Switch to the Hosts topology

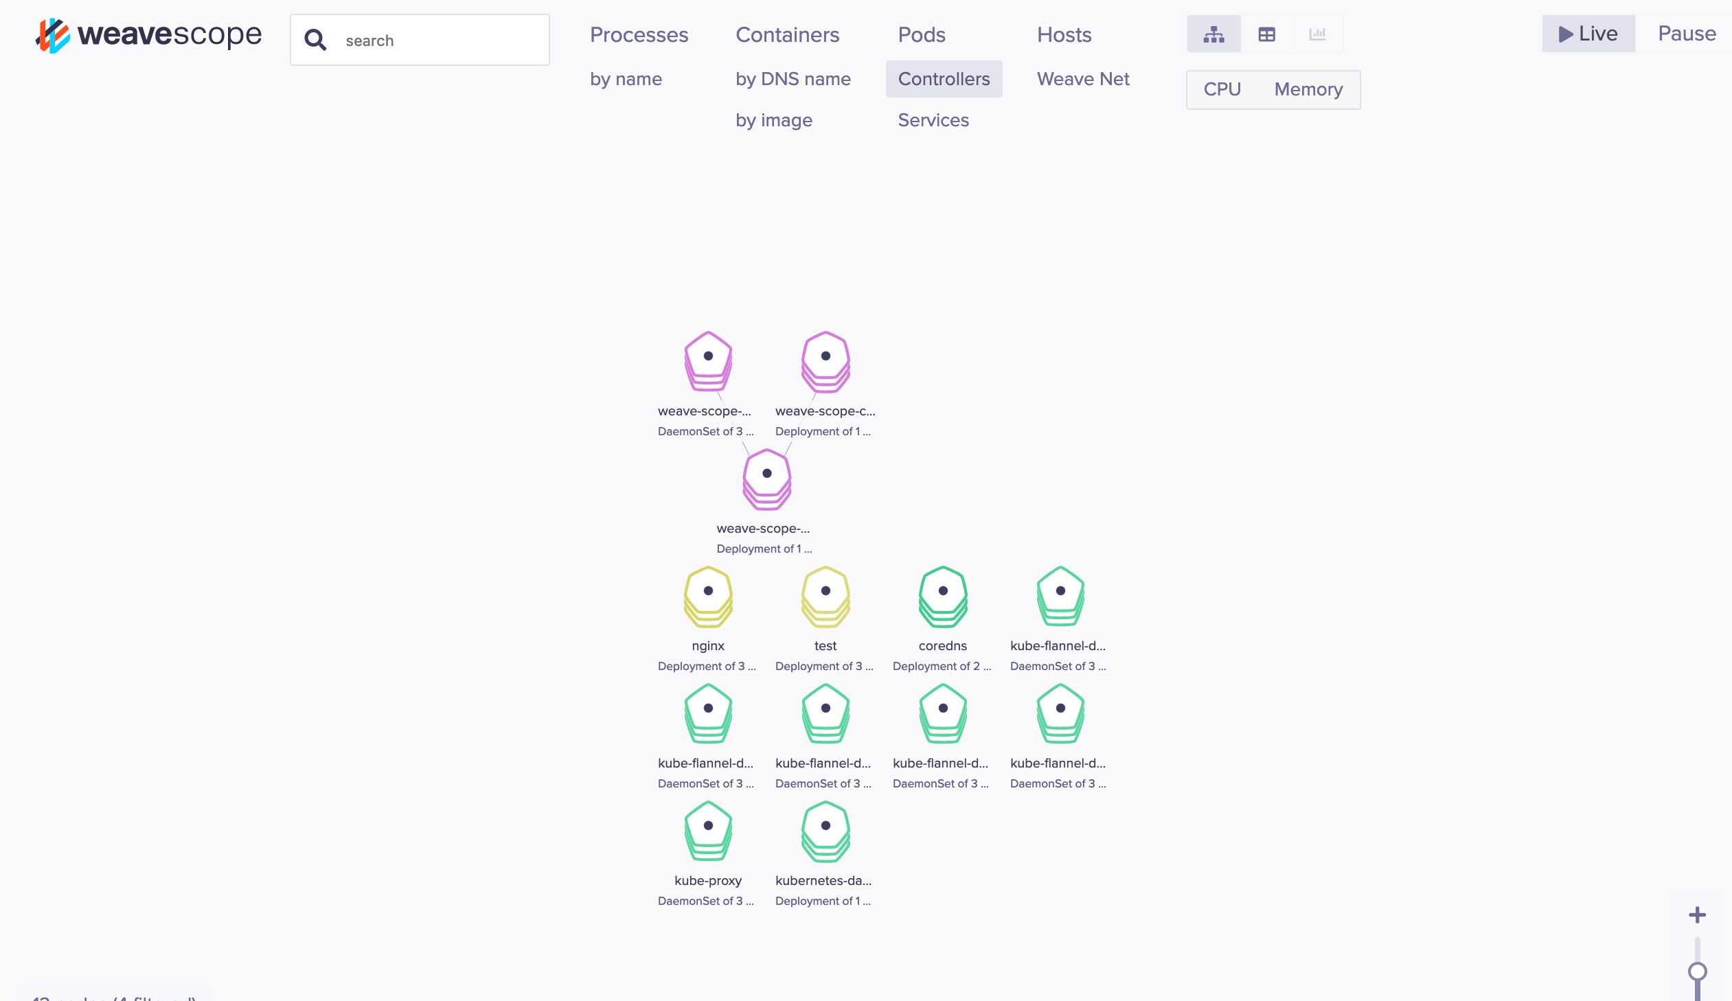[x=1064, y=34]
